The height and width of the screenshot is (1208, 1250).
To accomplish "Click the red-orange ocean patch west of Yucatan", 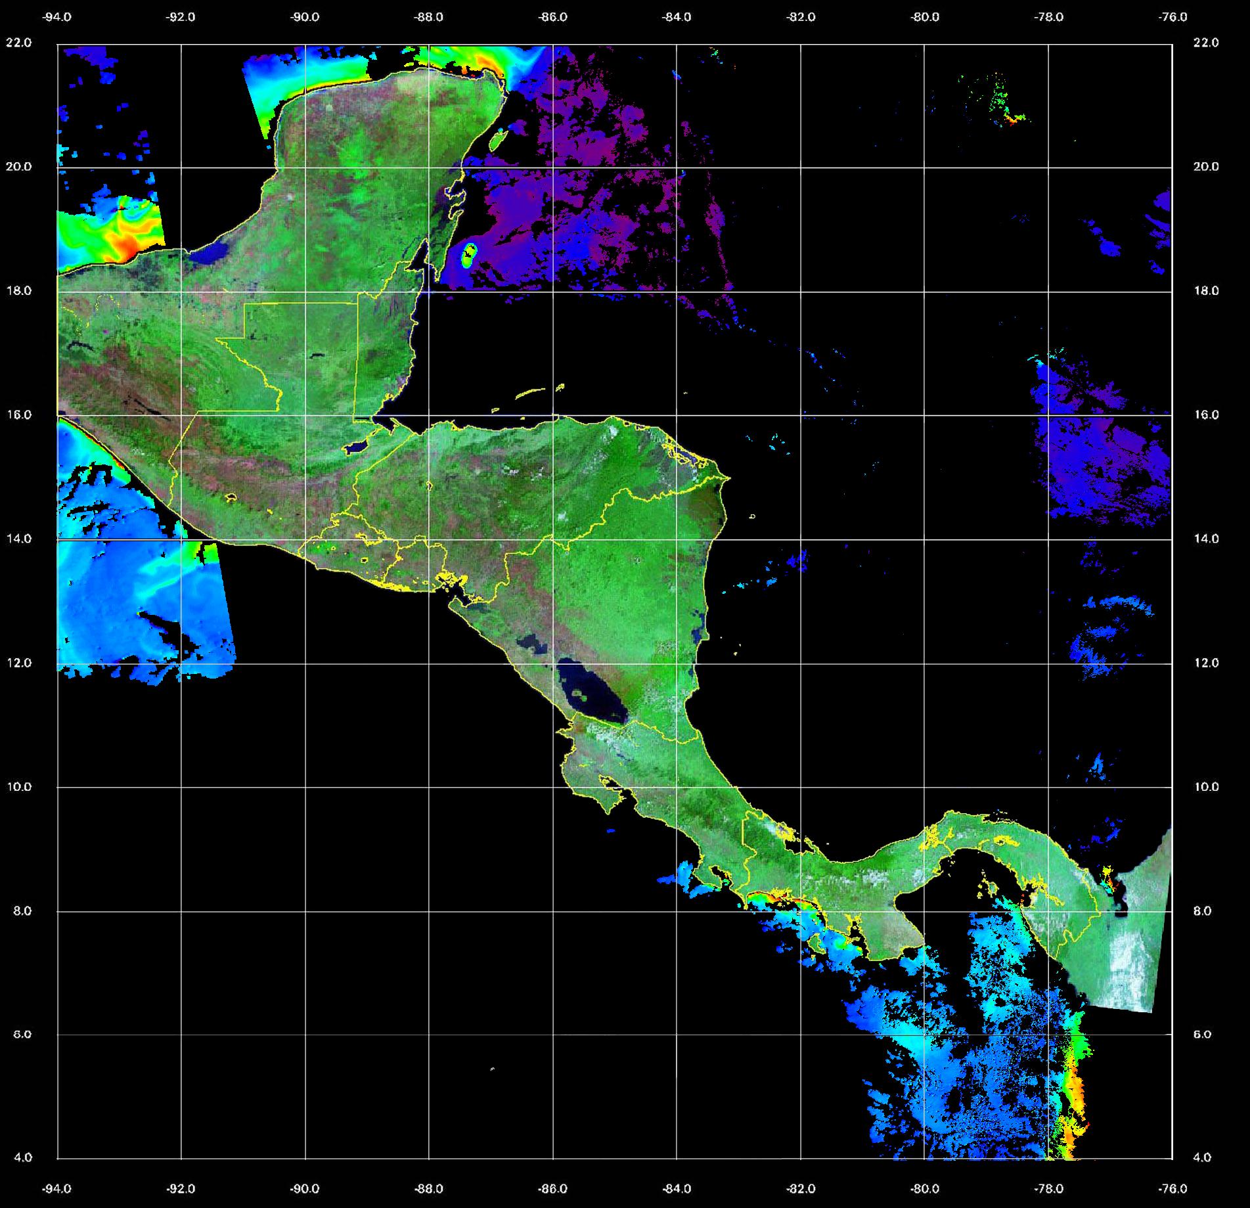I will point(125,243).
